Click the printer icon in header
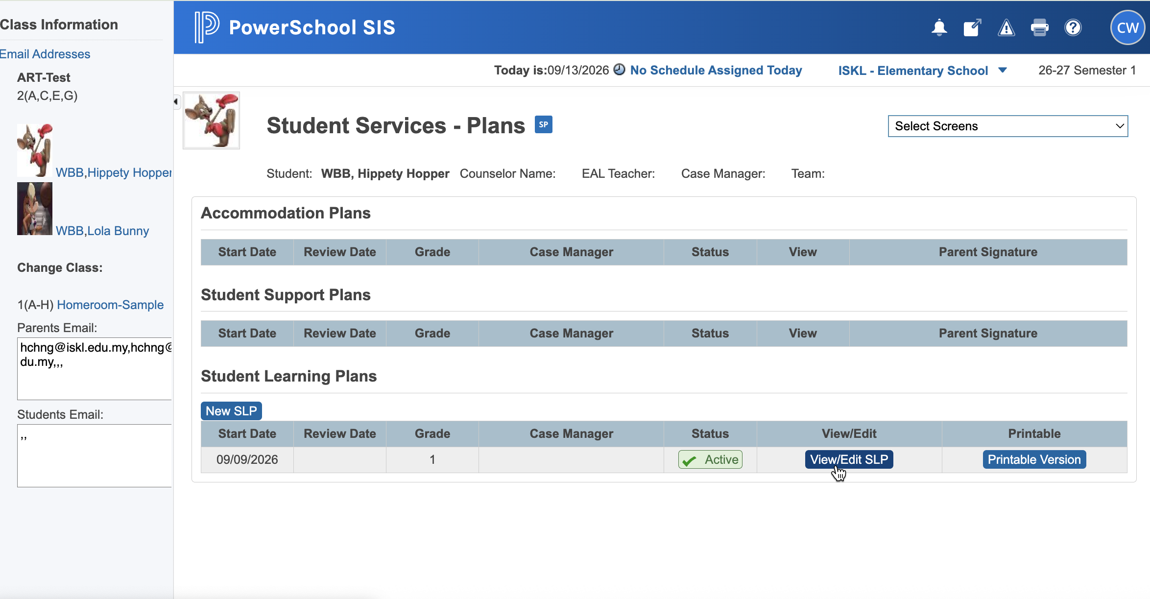 pos(1039,28)
